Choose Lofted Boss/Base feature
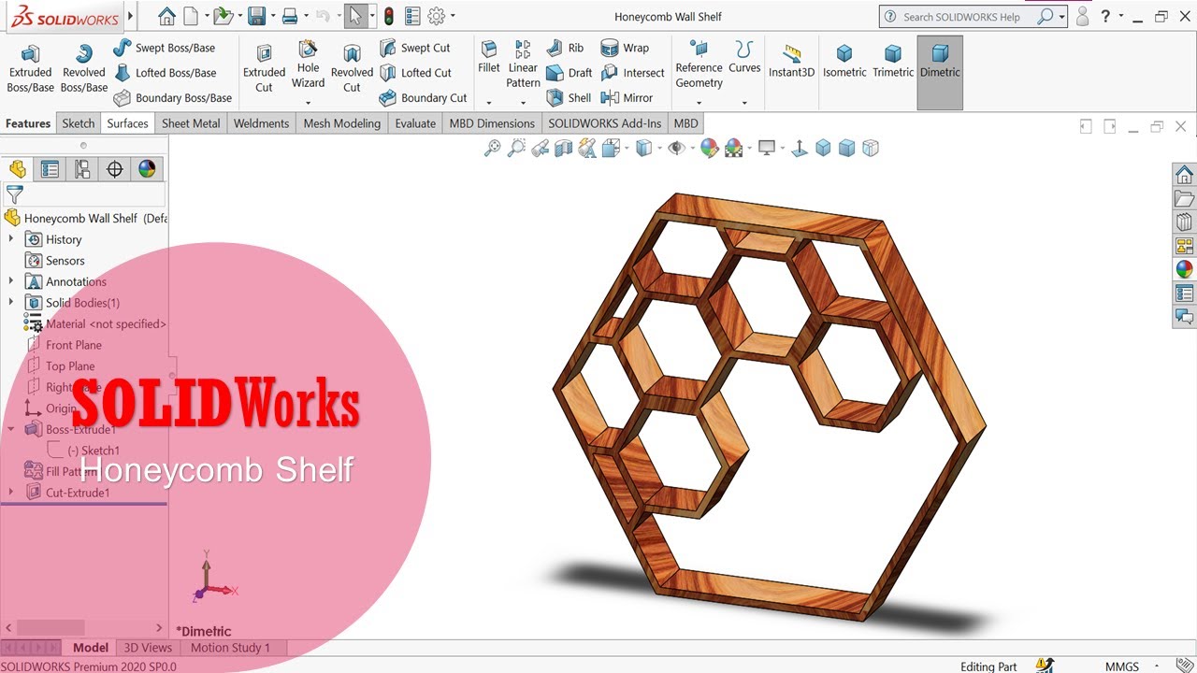This screenshot has width=1197, height=673. (x=166, y=73)
